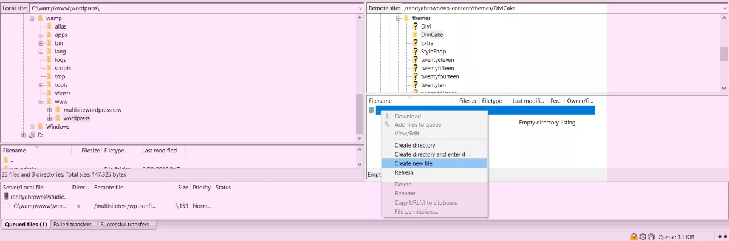Click the parent folder icon in remote list
Screen dimensions: 729x241
371,110
